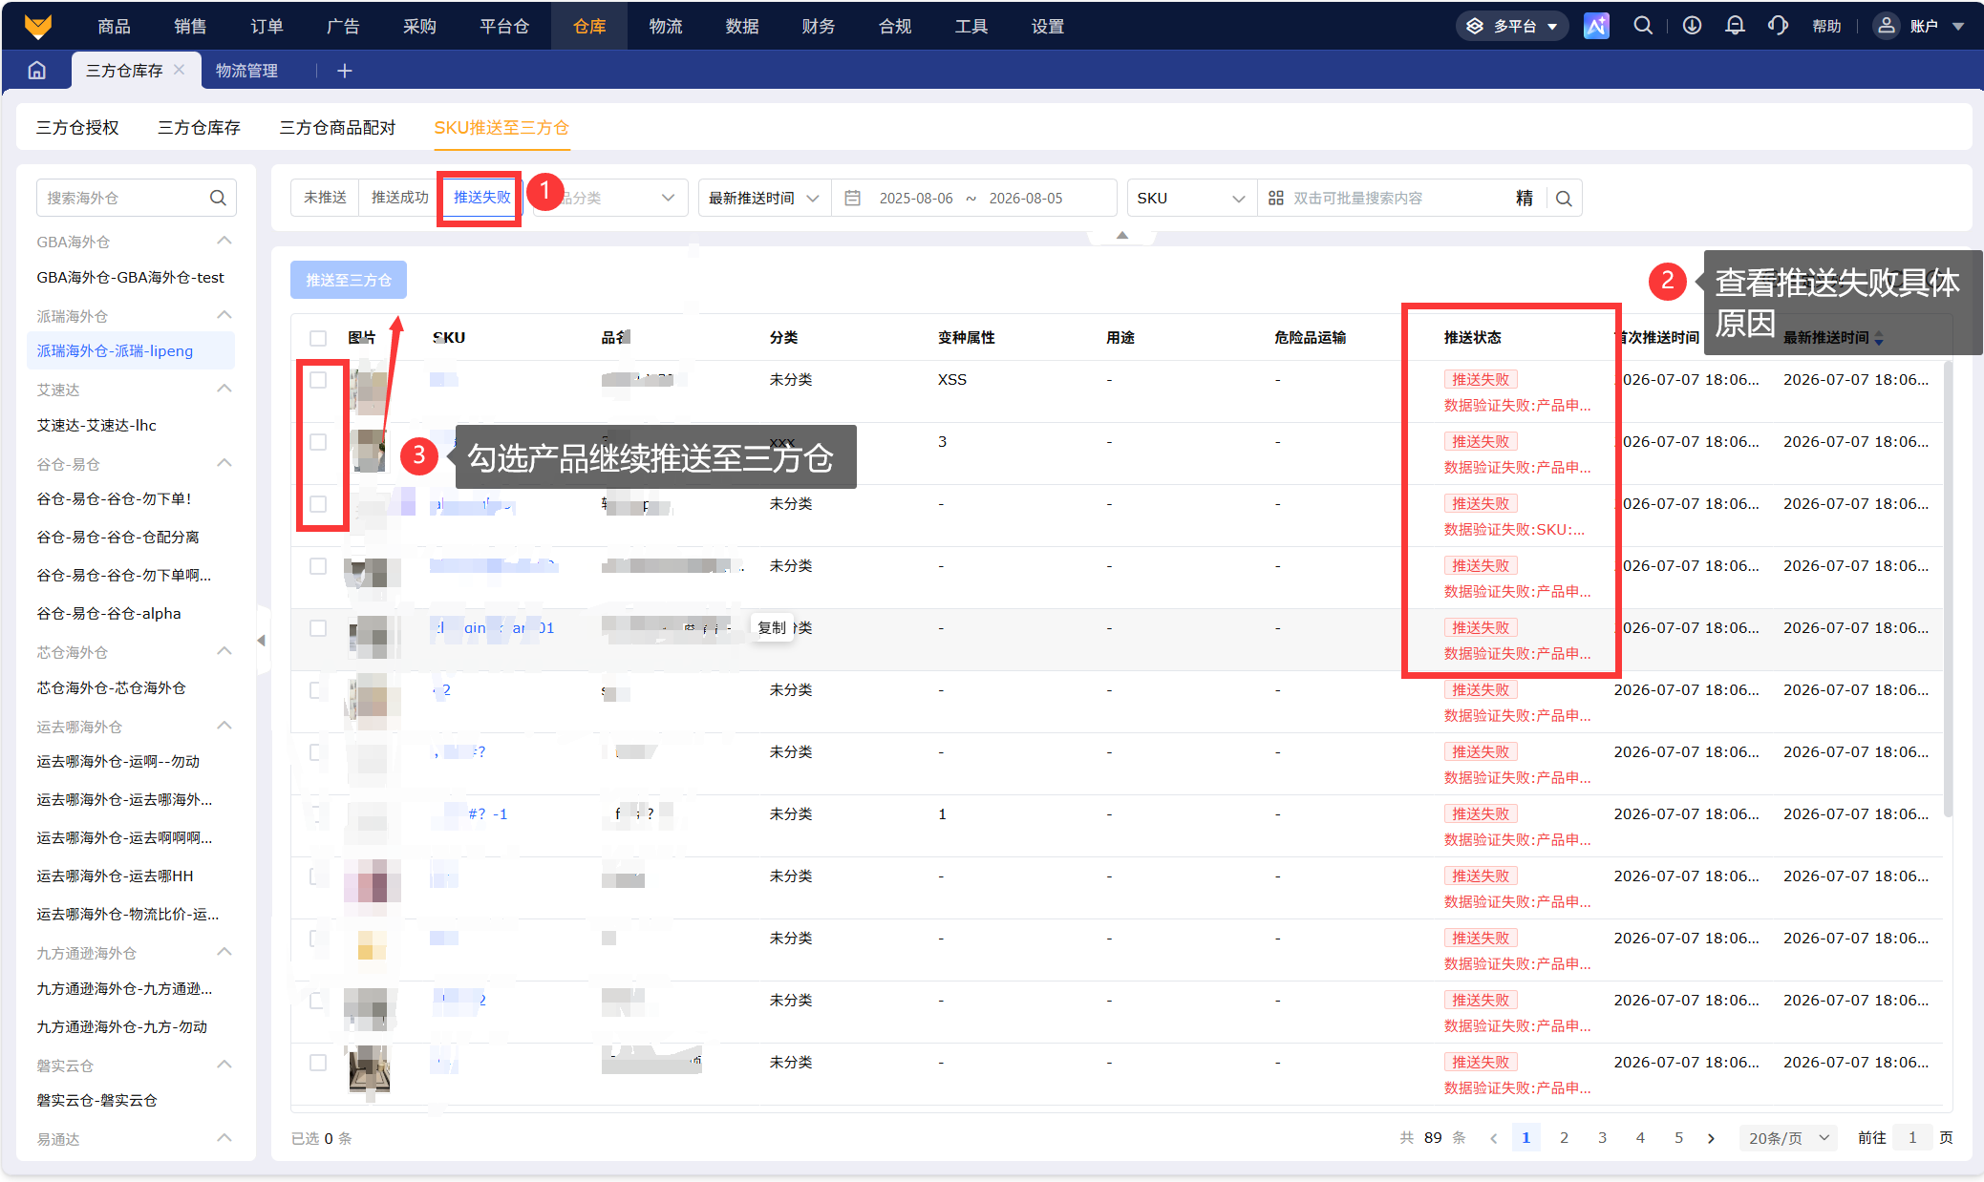Switch to the 物流管理 window tab
Viewport: 1984px width, 1182px height.
click(x=246, y=71)
